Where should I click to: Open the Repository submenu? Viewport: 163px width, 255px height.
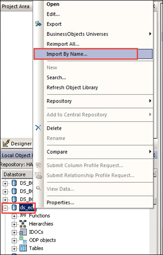(x=59, y=101)
